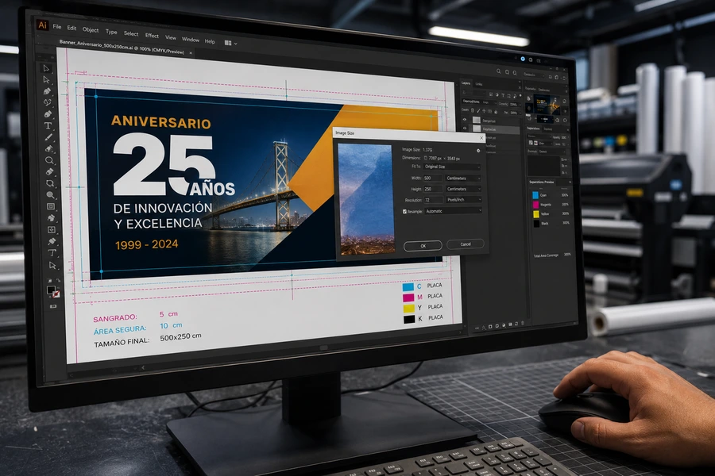Open the Effect menu

pyautogui.click(x=152, y=36)
